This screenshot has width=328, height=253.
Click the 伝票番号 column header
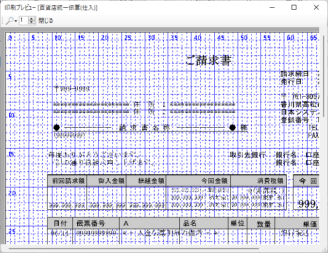point(96,223)
